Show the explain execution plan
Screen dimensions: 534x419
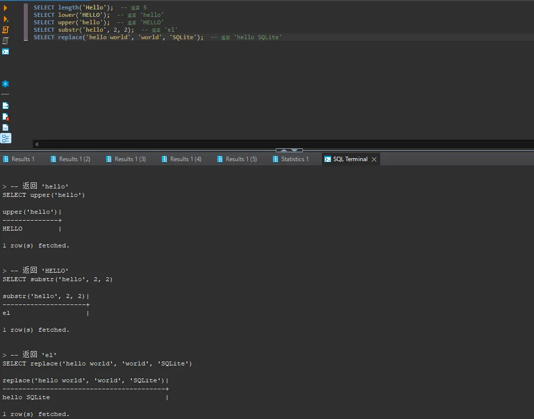pyautogui.click(x=5, y=41)
